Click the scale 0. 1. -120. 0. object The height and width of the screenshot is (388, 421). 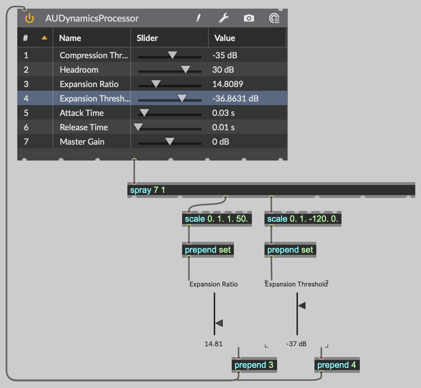[x=303, y=219]
